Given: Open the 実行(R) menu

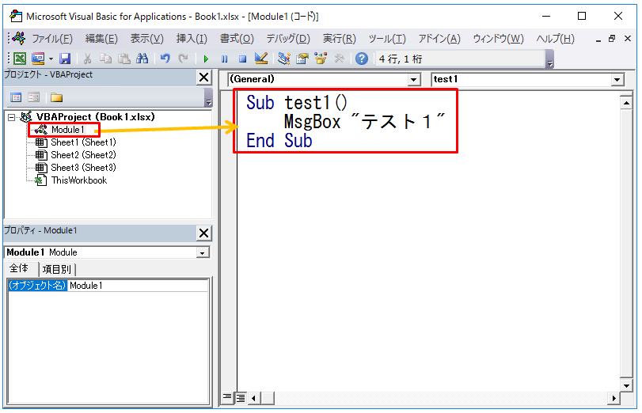Looking at the screenshot, I should point(339,39).
